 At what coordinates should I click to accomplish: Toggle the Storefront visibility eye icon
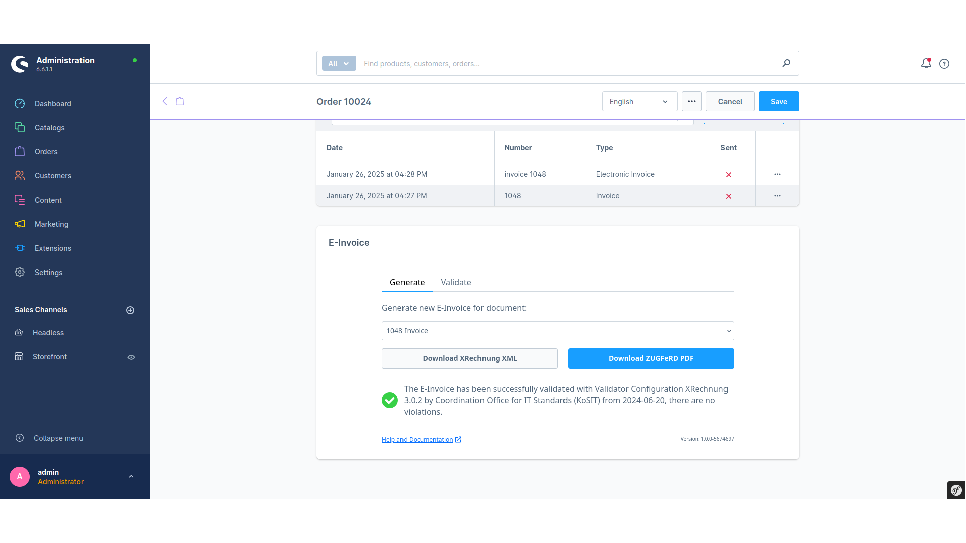pyautogui.click(x=131, y=357)
